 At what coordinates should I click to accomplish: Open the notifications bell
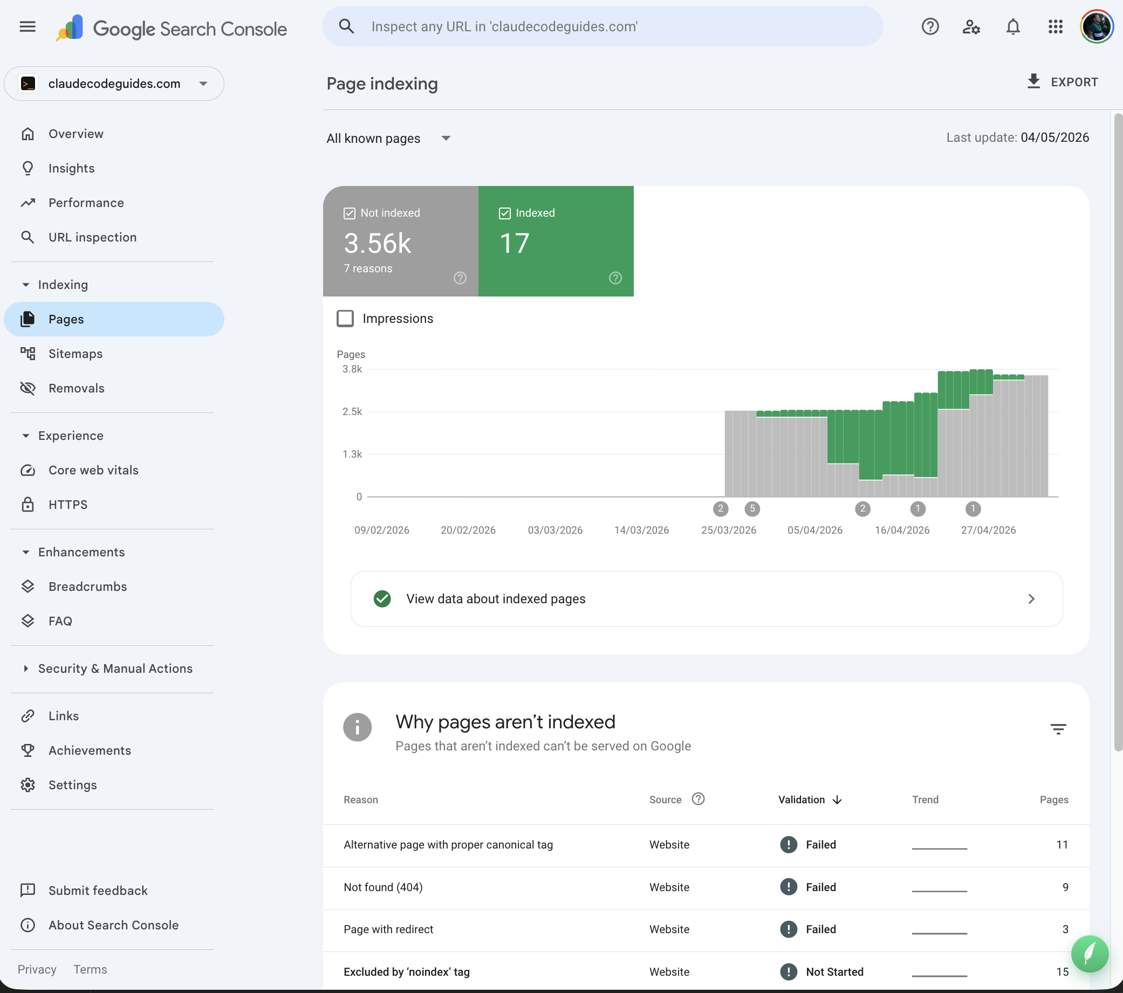pos(1013,26)
